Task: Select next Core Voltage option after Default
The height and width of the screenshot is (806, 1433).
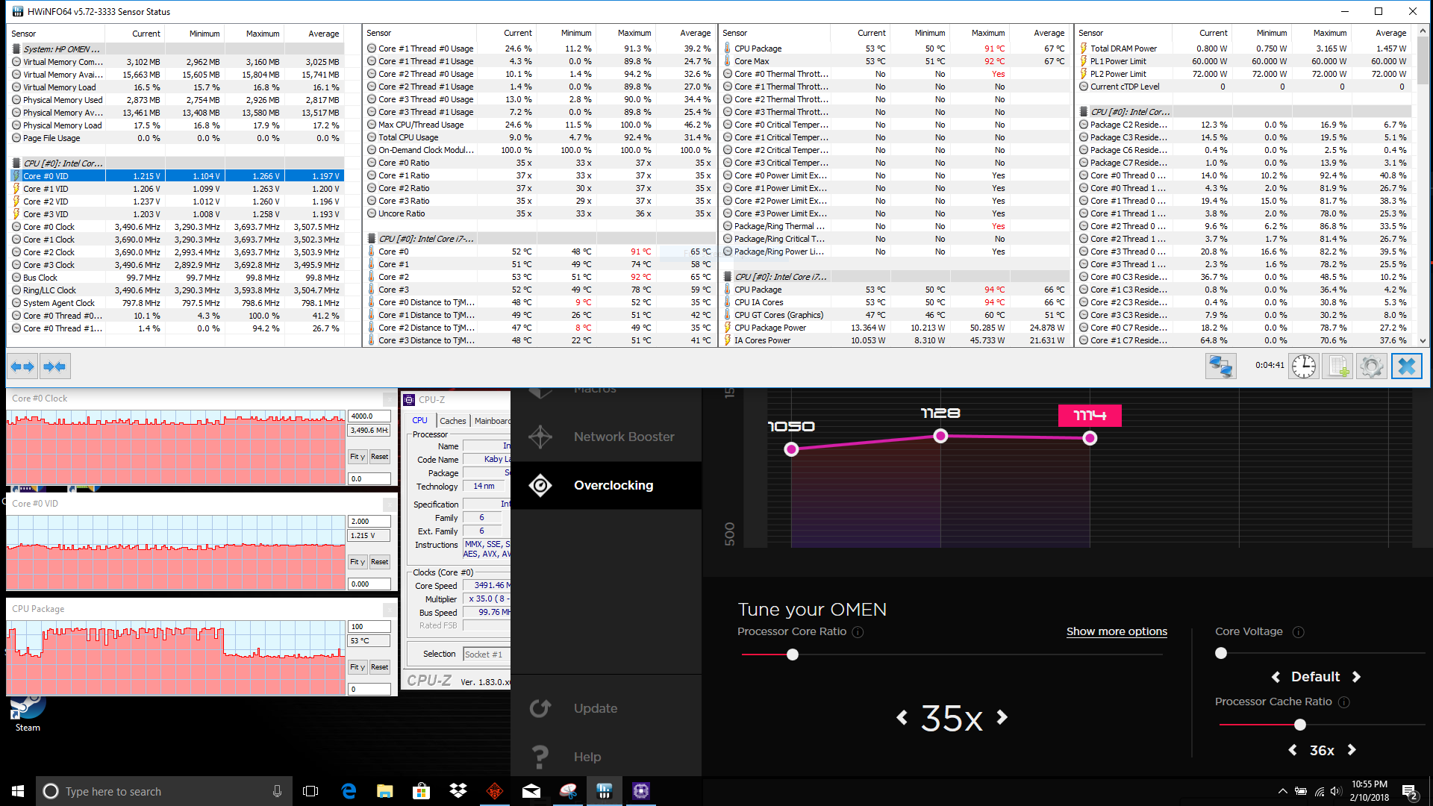Action: click(1356, 677)
